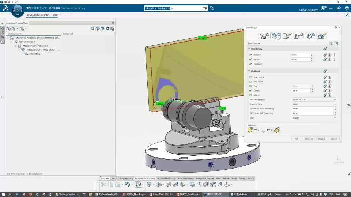Switch to the Setup tab
Screen dimensions: 351x197
click(114, 178)
